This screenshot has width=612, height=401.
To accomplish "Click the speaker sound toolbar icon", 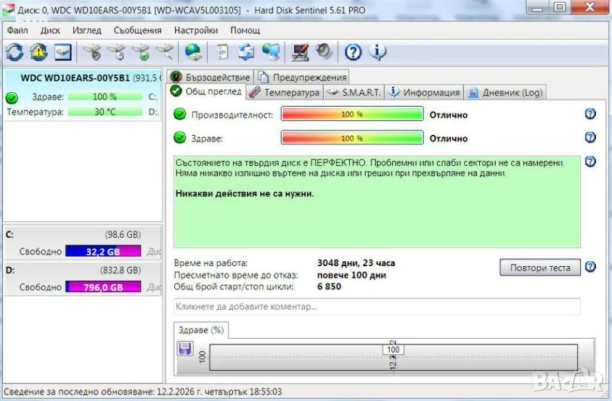I will point(324,52).
